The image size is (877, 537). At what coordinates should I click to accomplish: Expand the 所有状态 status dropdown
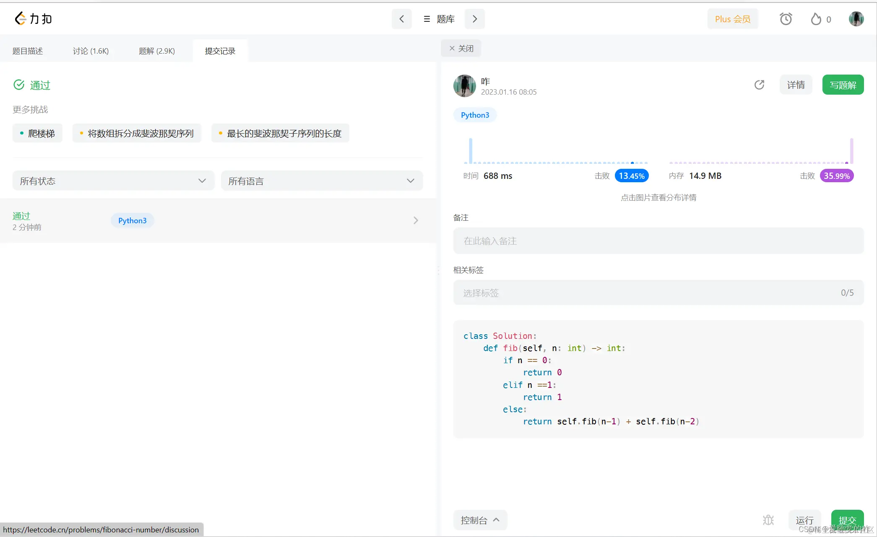coord(113,181)
